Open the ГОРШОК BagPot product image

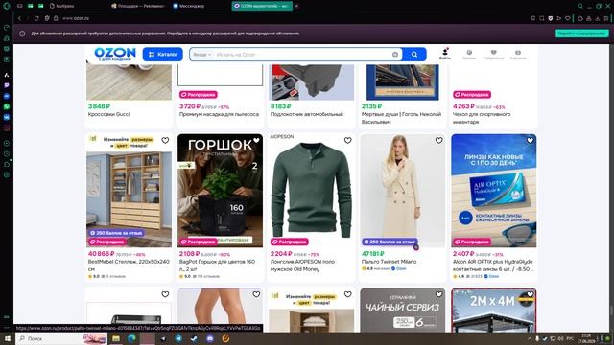point(220,191)
